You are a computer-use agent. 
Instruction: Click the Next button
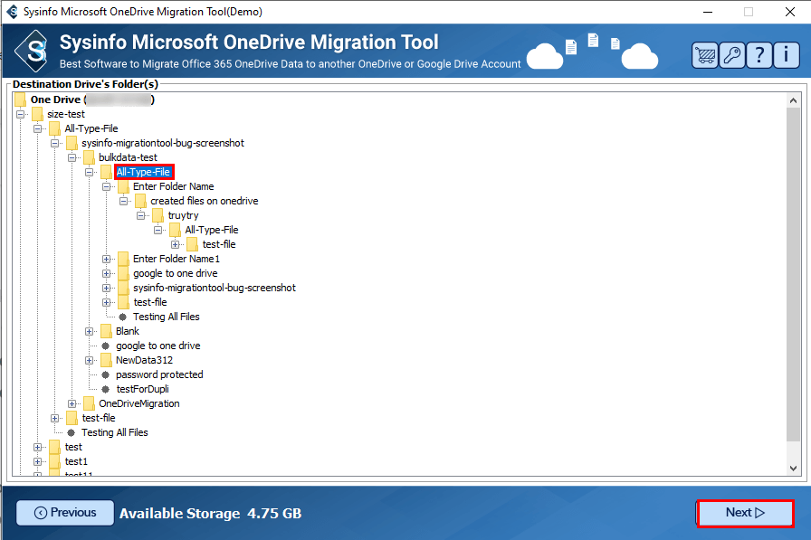tap(745, 513)
